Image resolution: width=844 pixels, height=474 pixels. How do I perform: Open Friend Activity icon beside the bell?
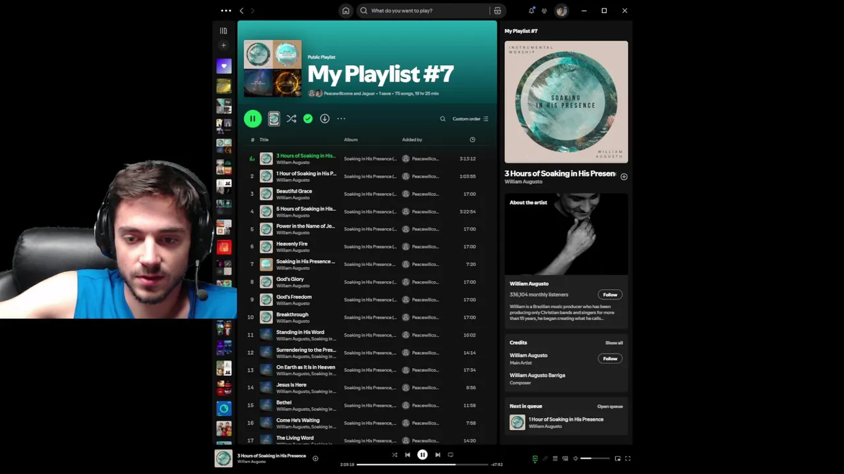coord(544,11)
